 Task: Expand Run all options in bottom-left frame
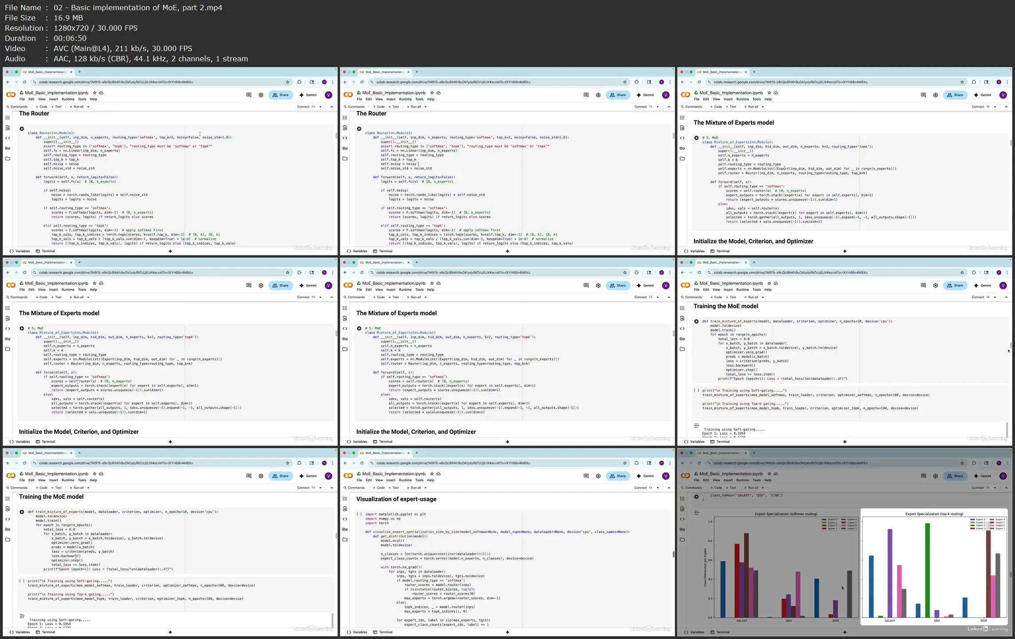[88, 488]
